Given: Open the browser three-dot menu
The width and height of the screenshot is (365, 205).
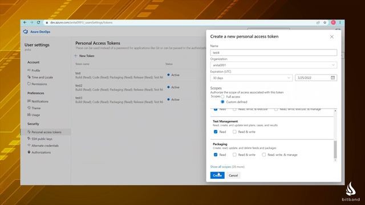Looking at the screenshot, I should click(340, 23).
